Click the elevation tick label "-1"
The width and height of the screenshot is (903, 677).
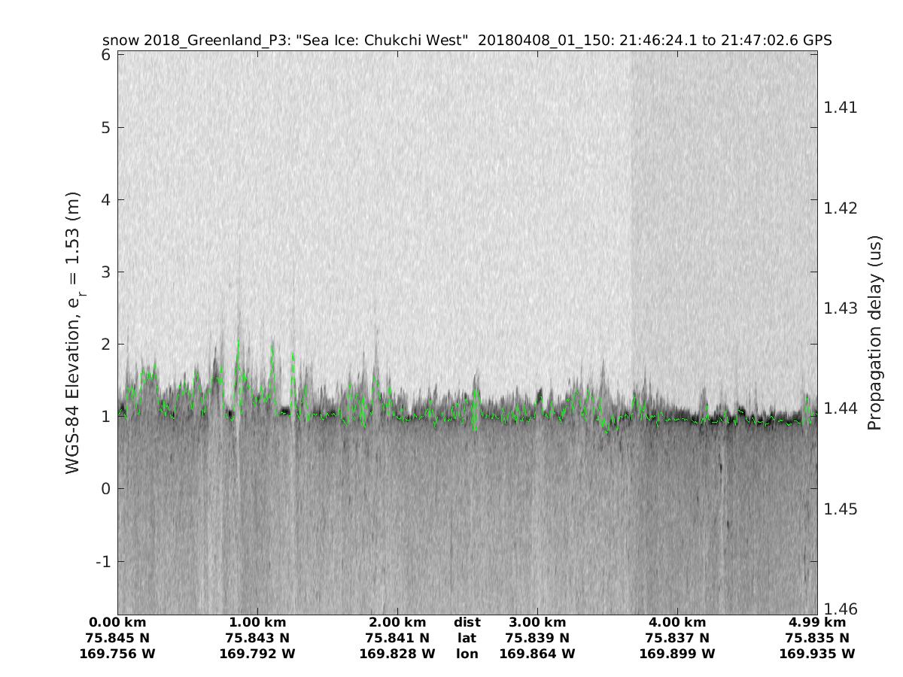pyautogui.click(x=102, y=561)
